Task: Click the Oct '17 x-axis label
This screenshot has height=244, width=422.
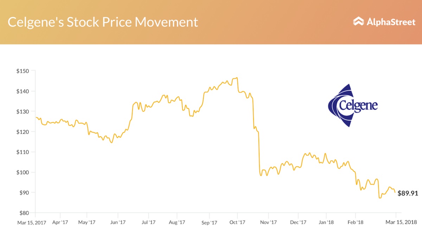Action: click(x=237, y=222)
